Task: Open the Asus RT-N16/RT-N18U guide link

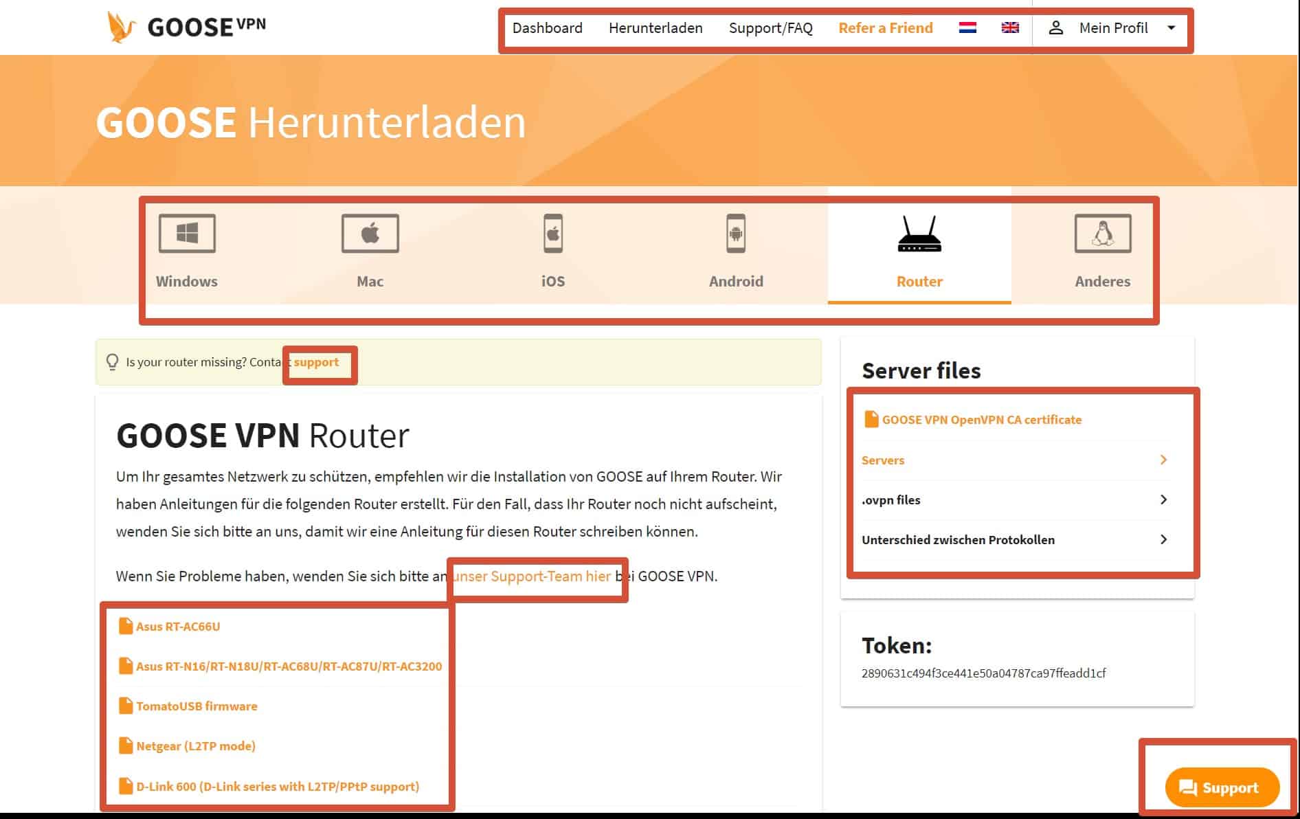Action: coord(289,666)
